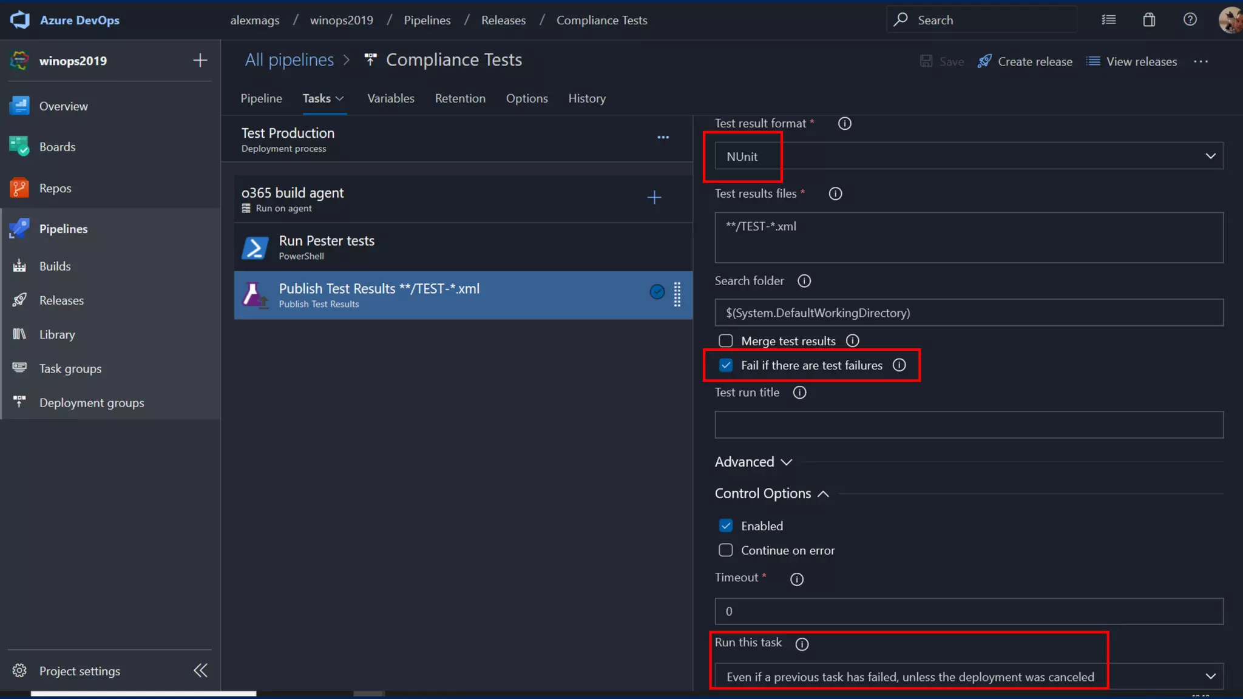Open work items list icon in header
This screenshot has height=699, width=1243.
click(x=1108, y=19)
